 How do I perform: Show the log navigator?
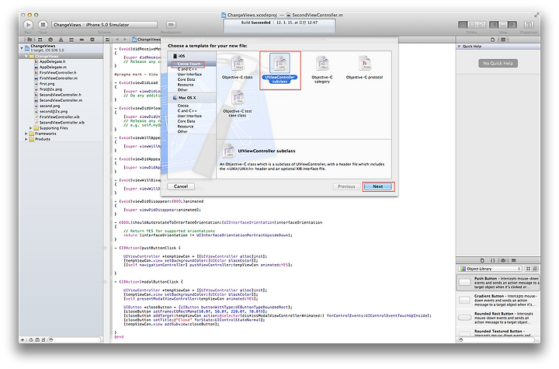pyautogui.click(x=92, y=40)
